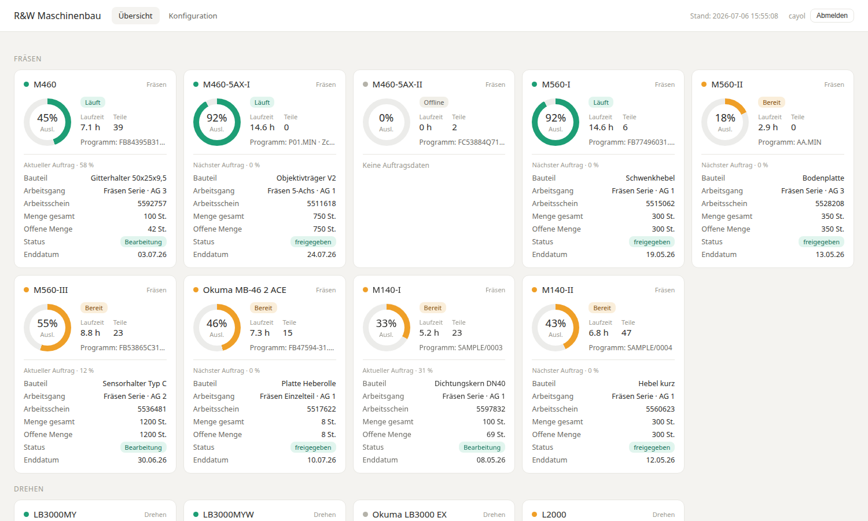Click the freigegeben status on M140-II
868x521 pixels.
tap(652, 447)
